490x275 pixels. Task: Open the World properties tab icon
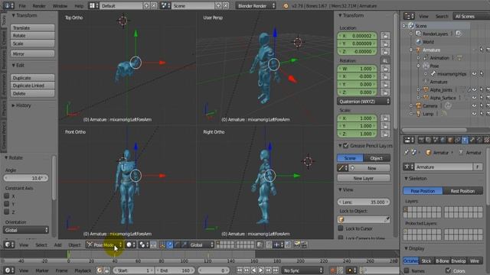pyautogui.click(x=443, y=141)
